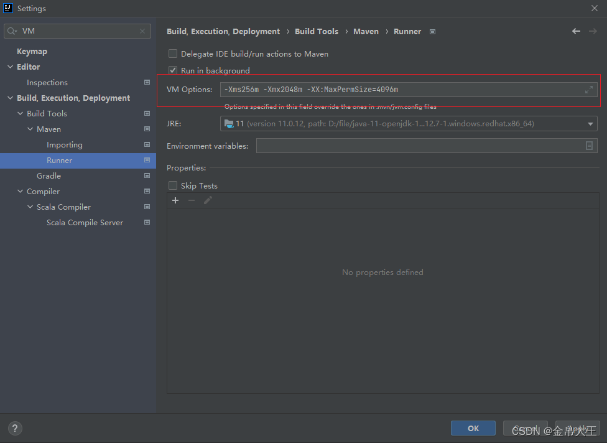The height and width of the screenshot is (443, 607).
Task: Open the environment variables editor icon
Action: tap(589, 146)
